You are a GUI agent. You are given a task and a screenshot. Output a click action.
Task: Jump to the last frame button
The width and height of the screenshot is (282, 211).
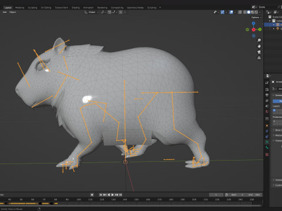(120, 195)
